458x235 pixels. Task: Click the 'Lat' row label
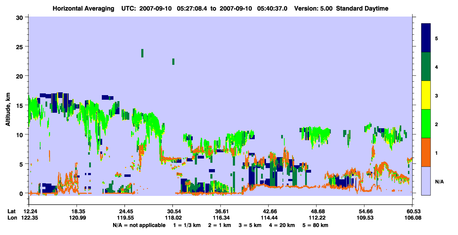(11, 211)
